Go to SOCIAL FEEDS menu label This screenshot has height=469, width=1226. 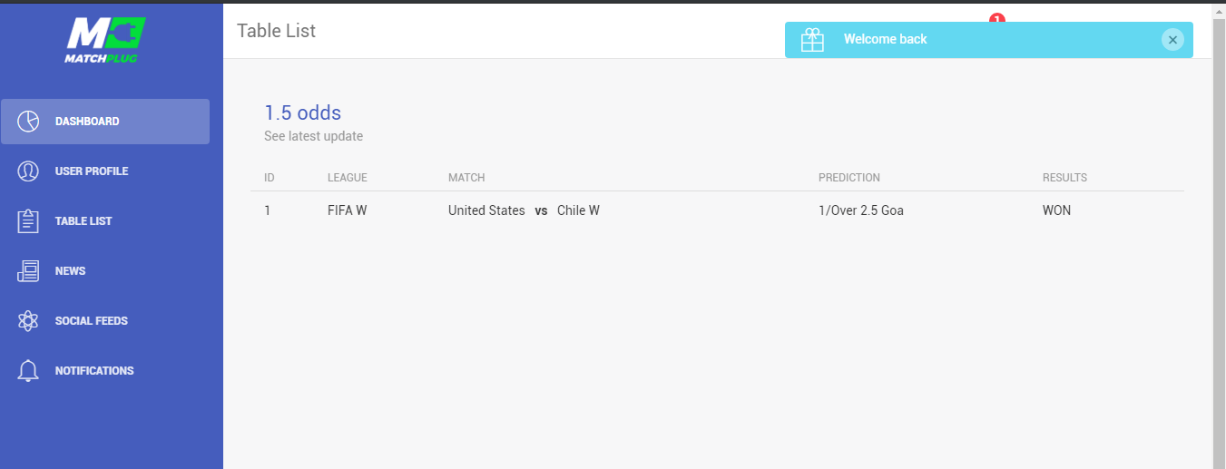pos(92,321)
